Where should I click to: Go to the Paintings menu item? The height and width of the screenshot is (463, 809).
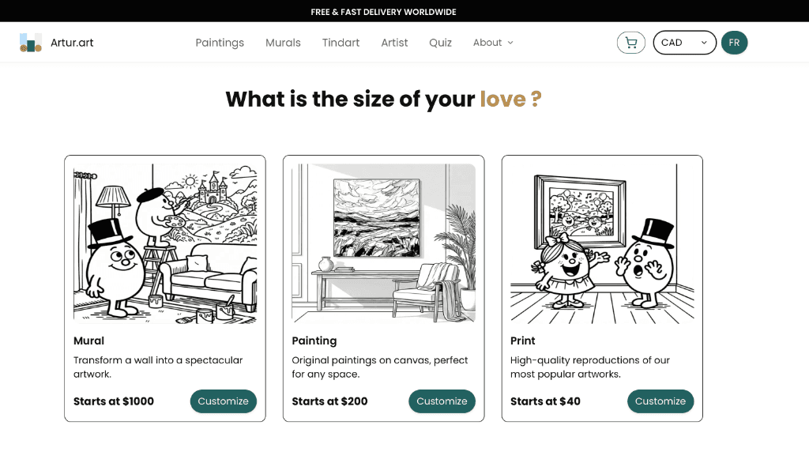pyautogui.click(x=220, y=43)
